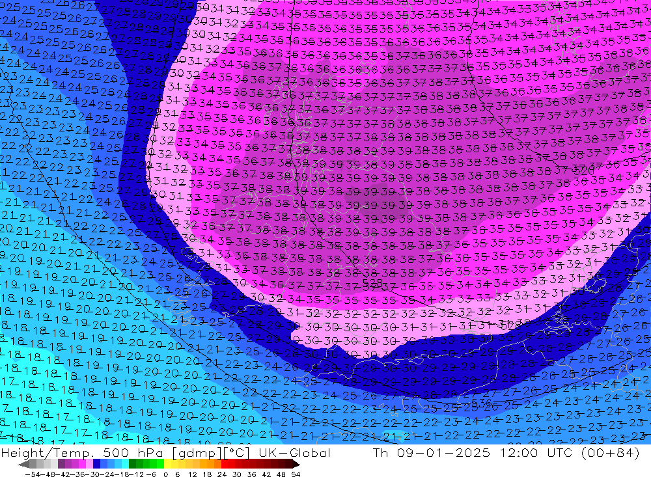Click the '520' height contour label
The width and height of the screenshot is (651, 477).
point(585,170)
